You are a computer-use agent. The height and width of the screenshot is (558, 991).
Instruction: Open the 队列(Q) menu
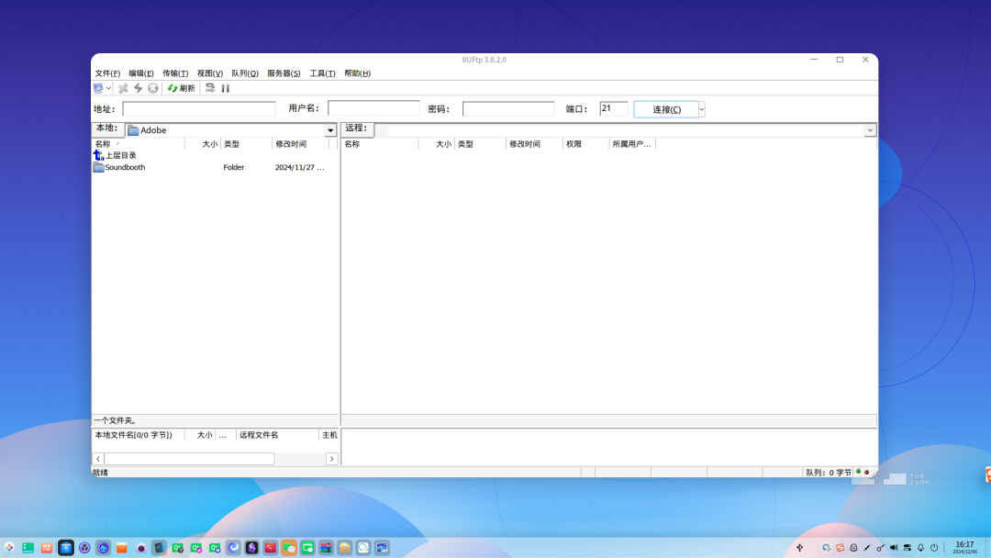pyautogui.click(x=242, y=73)
